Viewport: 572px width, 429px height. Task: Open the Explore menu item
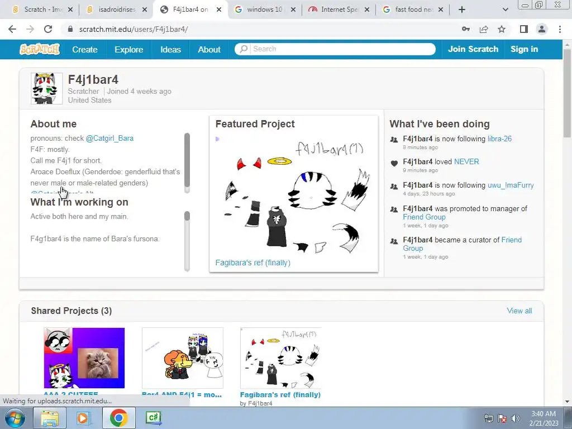click(129, 49)
